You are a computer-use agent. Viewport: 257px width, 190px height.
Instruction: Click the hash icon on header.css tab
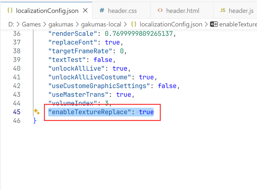(102, 11)
